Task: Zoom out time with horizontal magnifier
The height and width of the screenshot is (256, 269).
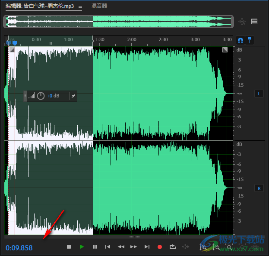Action: point(242,247)
